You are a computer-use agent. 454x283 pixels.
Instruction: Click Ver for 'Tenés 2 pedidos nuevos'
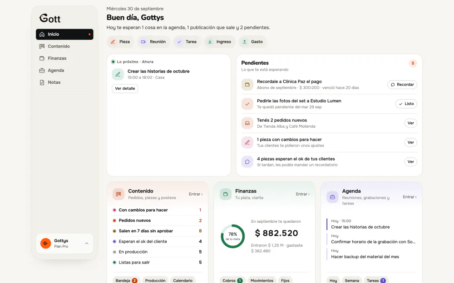410,123
